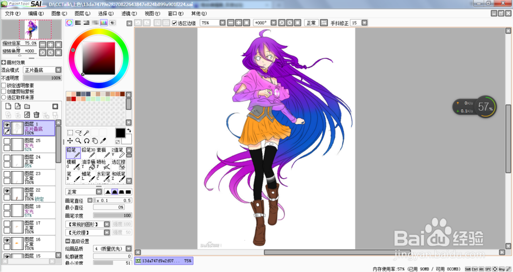Open 图像 menu
The width and height of the screenshot is (513, 272).
coord(59,13)
